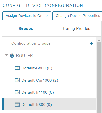Click the vertical scrollbar thumb in groups panel
This screenshot has width=102, height=113.
click(99, 78)
